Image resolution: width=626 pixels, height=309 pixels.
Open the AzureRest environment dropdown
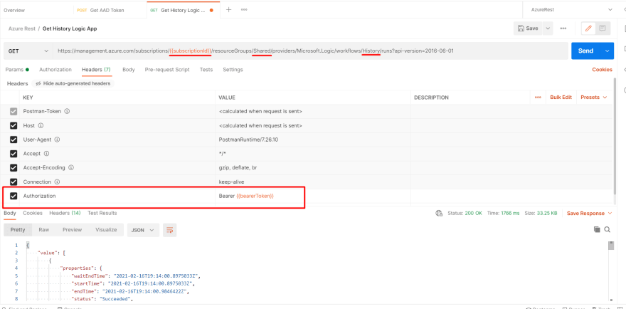[569, 10]
